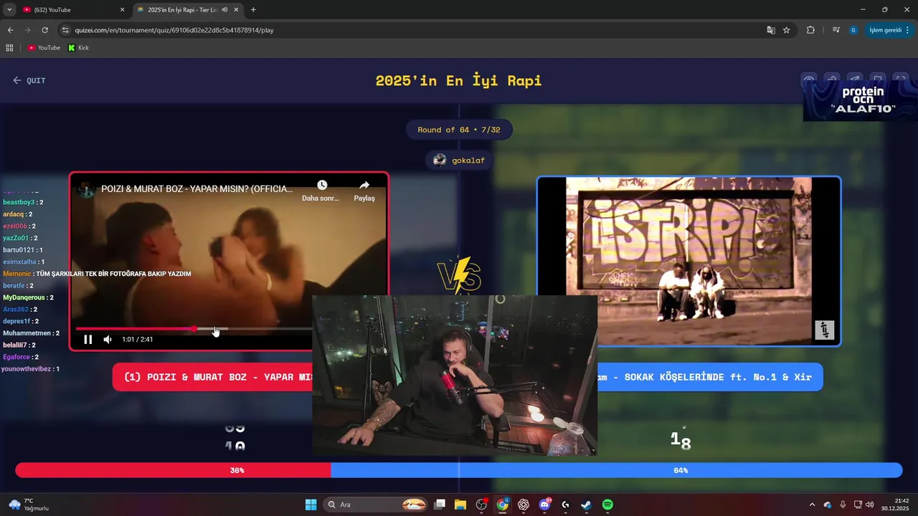The height and width of the screenshot is (516, 918).
Task: Go back with the browser back arrow
Action: [x=10, y=30]
